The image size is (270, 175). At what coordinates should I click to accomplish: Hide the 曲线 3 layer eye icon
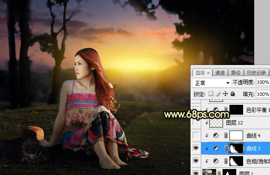tap(196, 148)
